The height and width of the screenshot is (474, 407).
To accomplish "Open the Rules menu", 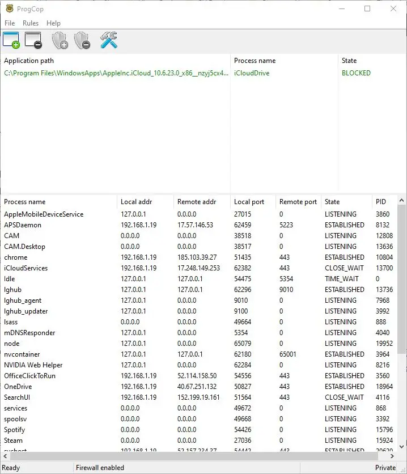I will pos(31,23).
